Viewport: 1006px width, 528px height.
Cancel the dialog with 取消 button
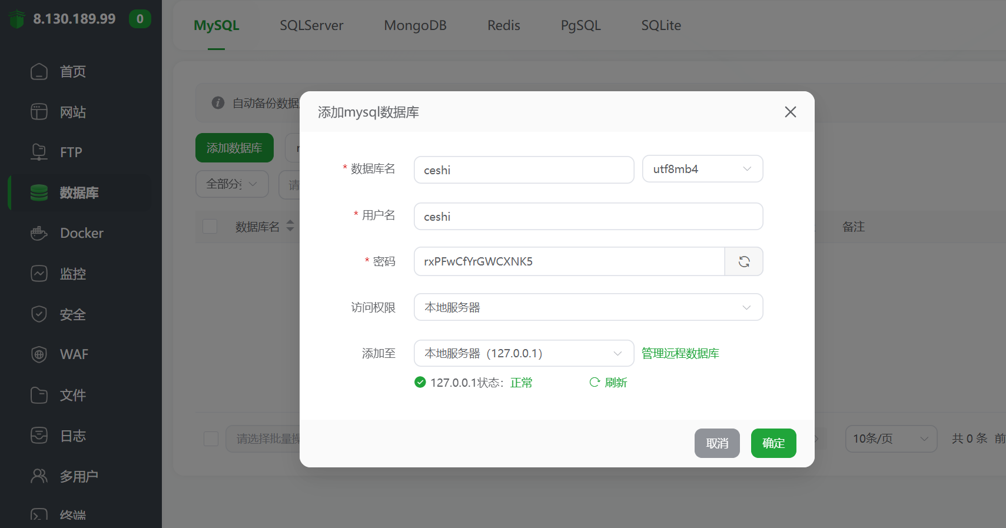tap(717, 443)
